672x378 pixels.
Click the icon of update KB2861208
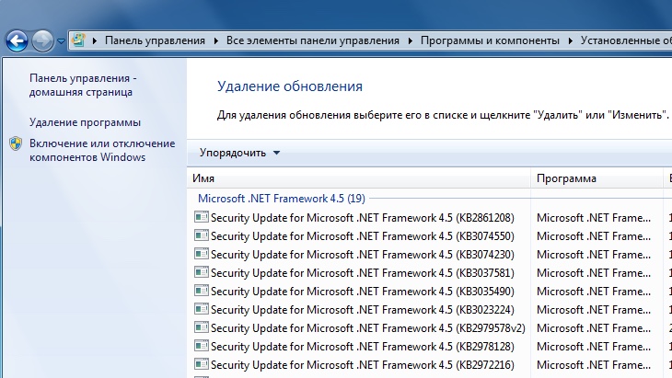[x=202, y=218]
